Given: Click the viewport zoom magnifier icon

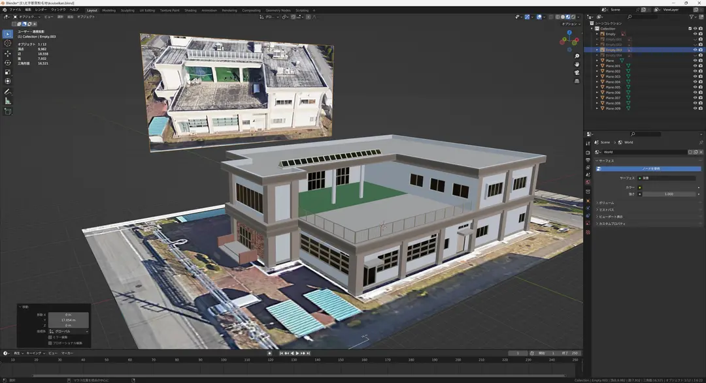Looking at the screenshot, I should [x=577, y=56].
